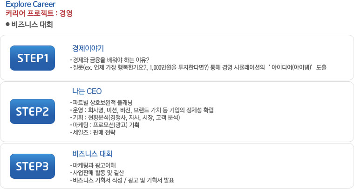
Task: Select the 파트별 상호보완적 플래닝 line
Action: (x=100, y=102)
